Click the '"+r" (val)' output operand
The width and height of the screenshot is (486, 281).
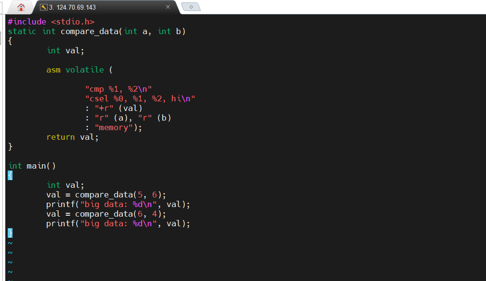point(118,108)
